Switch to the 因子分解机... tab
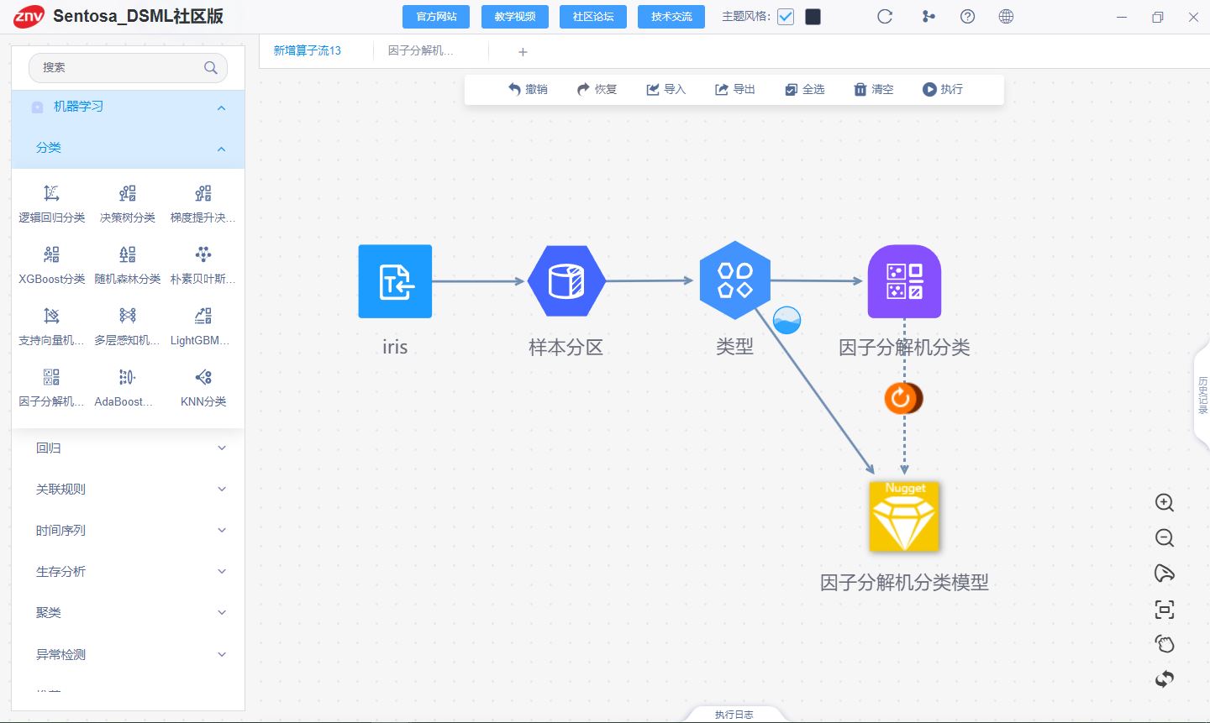The width and height of the screenshot is (1210, 723). coord(420,50)
